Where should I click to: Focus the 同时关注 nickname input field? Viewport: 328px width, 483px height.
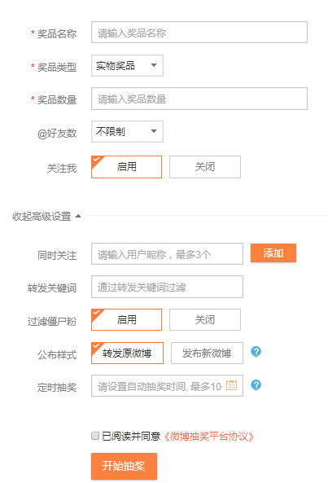(167, 254)
